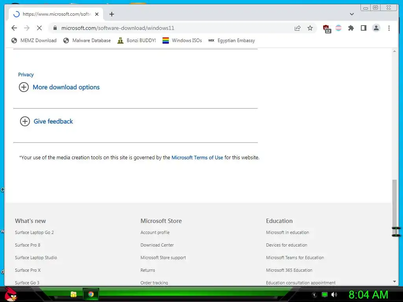The width and height of the screenshot is (403, 302).
Task: Open the uBlock extension with badge 12
Action: [327, 28]
